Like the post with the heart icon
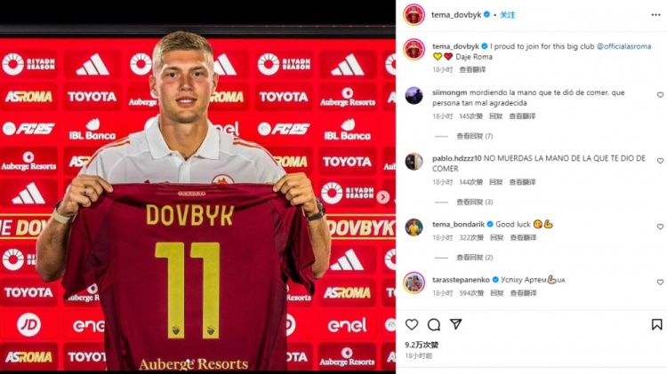This screenshot has width=667, height=374. coord(412,325)
